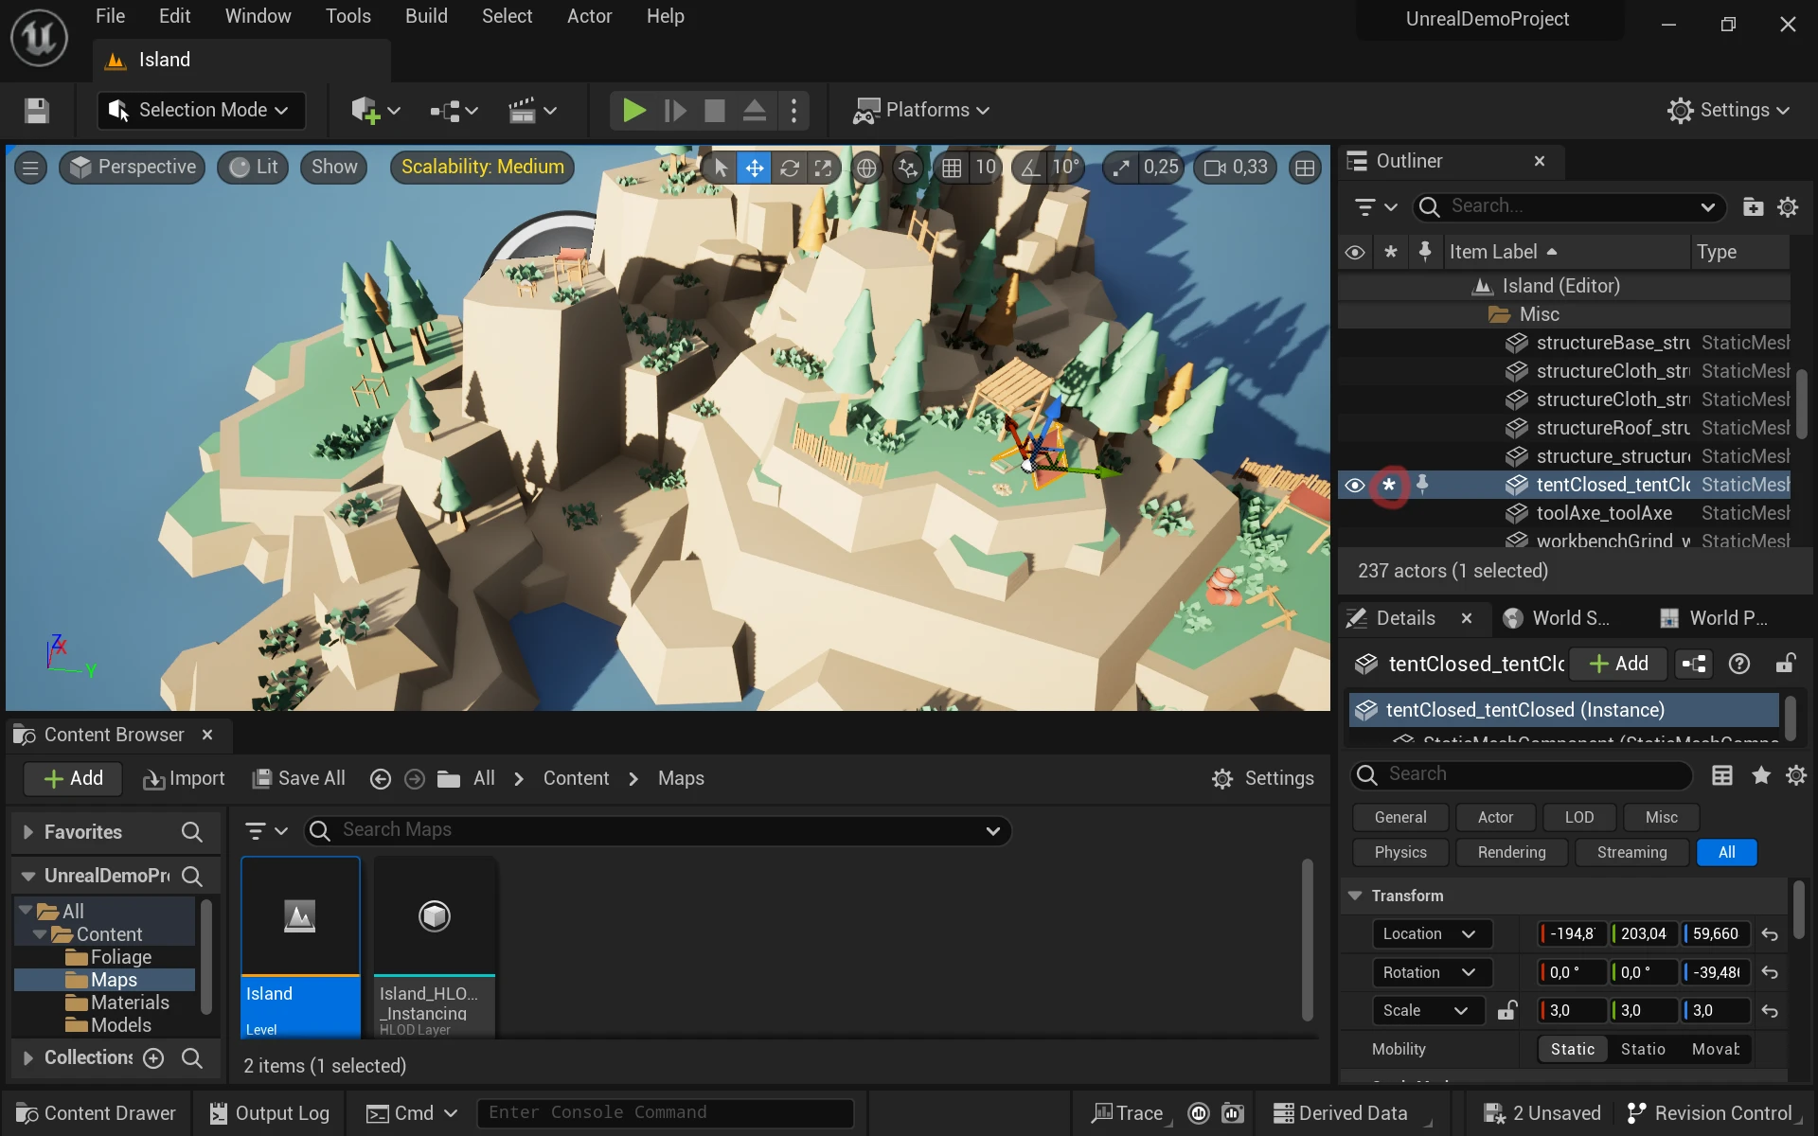
Task: Create a new folder in the Outliner
Action: 1753,206
